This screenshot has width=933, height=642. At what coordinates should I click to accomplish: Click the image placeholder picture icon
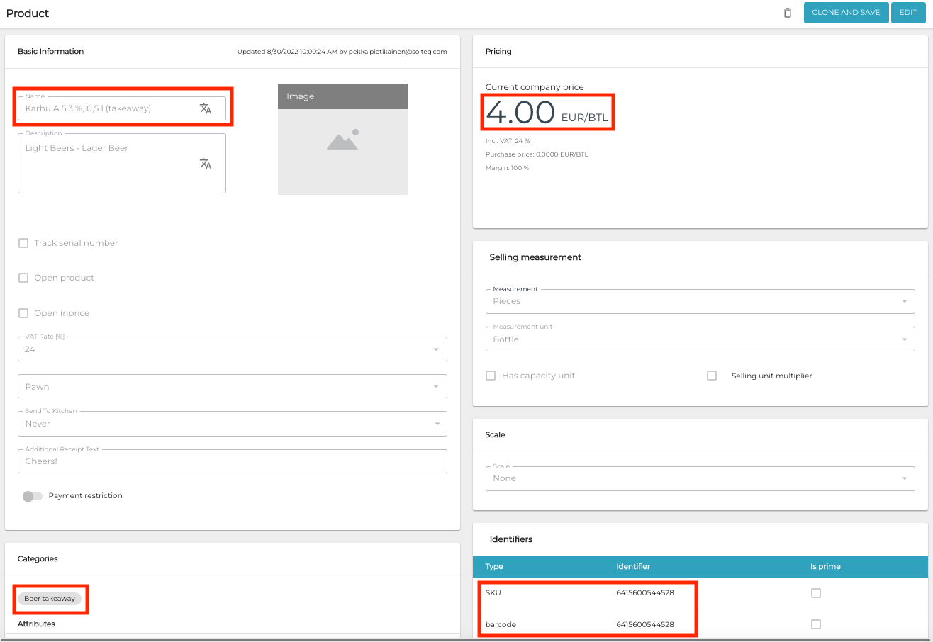(x=342, y=140)
